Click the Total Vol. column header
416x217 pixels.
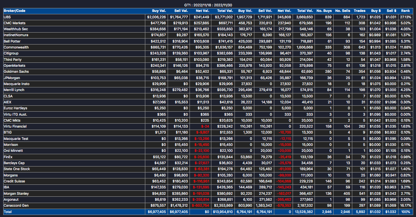[x=305, y=11]
